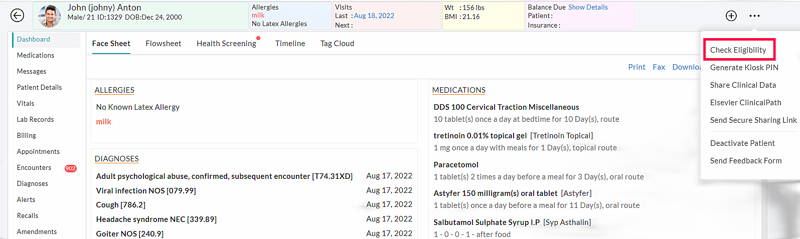The width and height of the screenshot is (800, 239).
Task: Select Check Eligibility from the menu
Action: click(738, 50)
